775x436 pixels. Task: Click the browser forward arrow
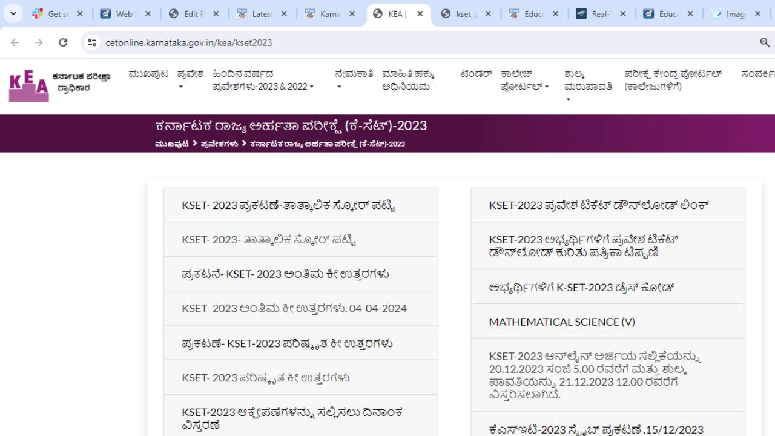[x=39, y=42]
